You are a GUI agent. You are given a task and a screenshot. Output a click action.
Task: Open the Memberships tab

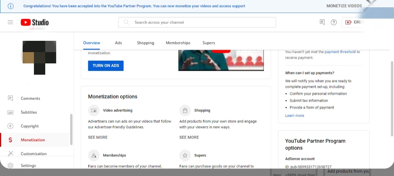(x=178, y=43)
